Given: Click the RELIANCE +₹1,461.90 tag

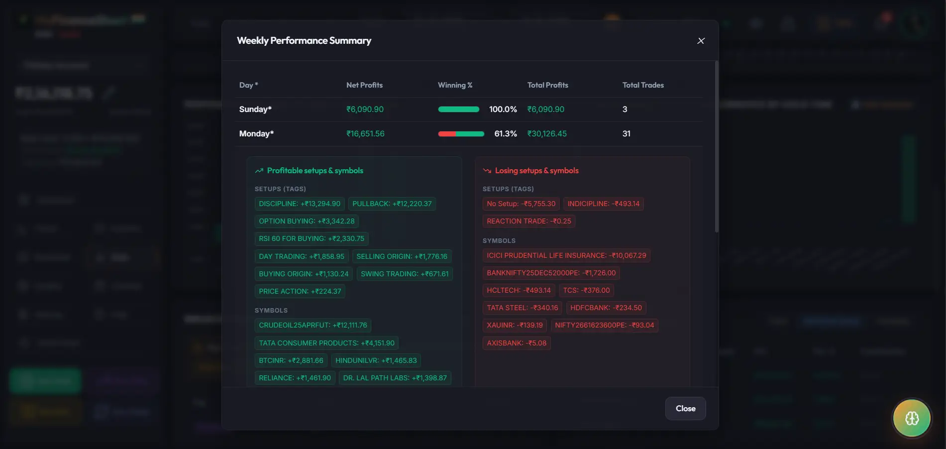Looking at the screenshot, I should pos(295,378).
